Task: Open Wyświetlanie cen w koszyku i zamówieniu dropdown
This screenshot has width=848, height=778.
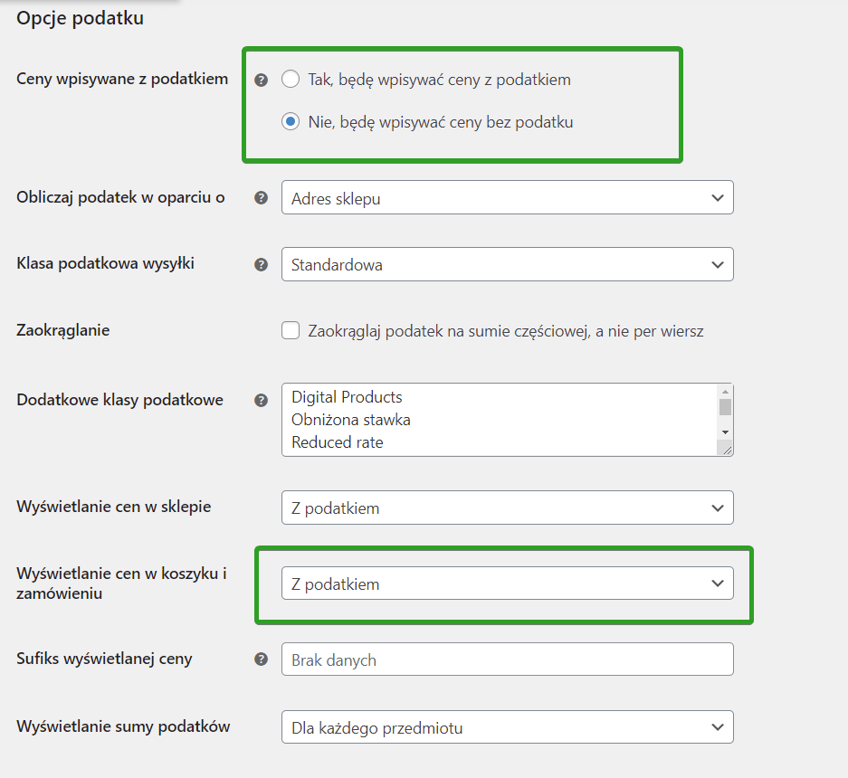Action: 508,583
